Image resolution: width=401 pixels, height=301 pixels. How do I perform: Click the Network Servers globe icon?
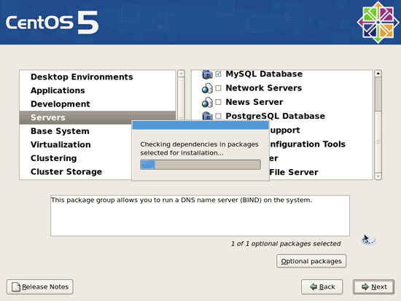coord(207,88)
